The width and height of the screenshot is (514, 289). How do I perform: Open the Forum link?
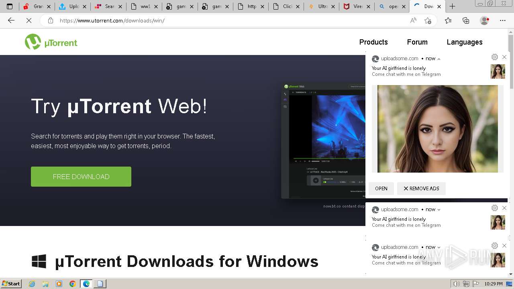tap(417, 42)
